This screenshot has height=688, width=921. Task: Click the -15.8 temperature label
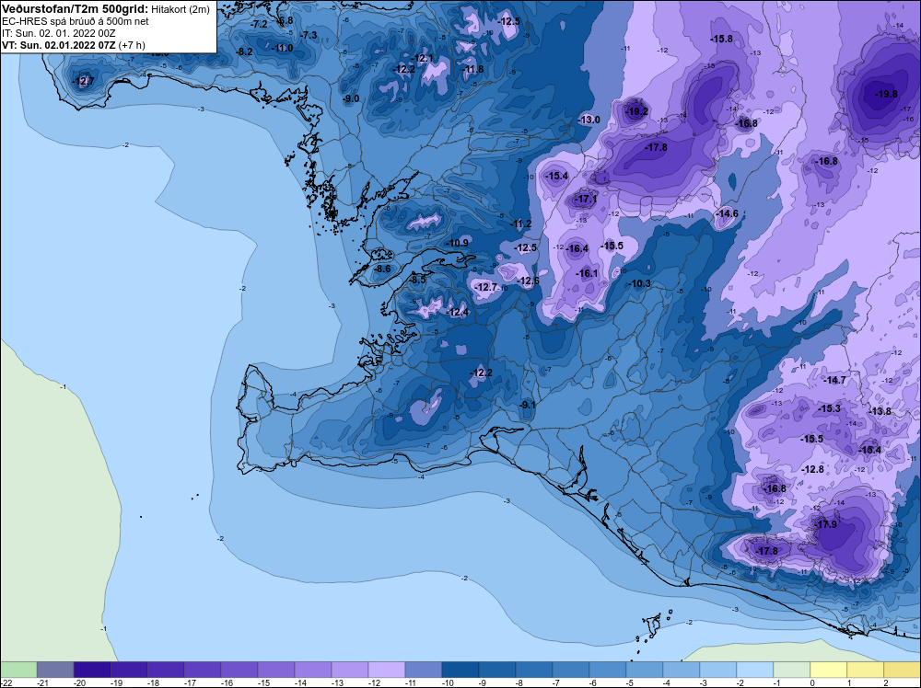click(x=721, y=39)
